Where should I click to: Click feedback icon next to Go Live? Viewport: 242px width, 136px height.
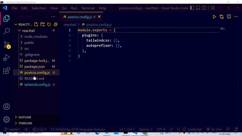[228, 129]
